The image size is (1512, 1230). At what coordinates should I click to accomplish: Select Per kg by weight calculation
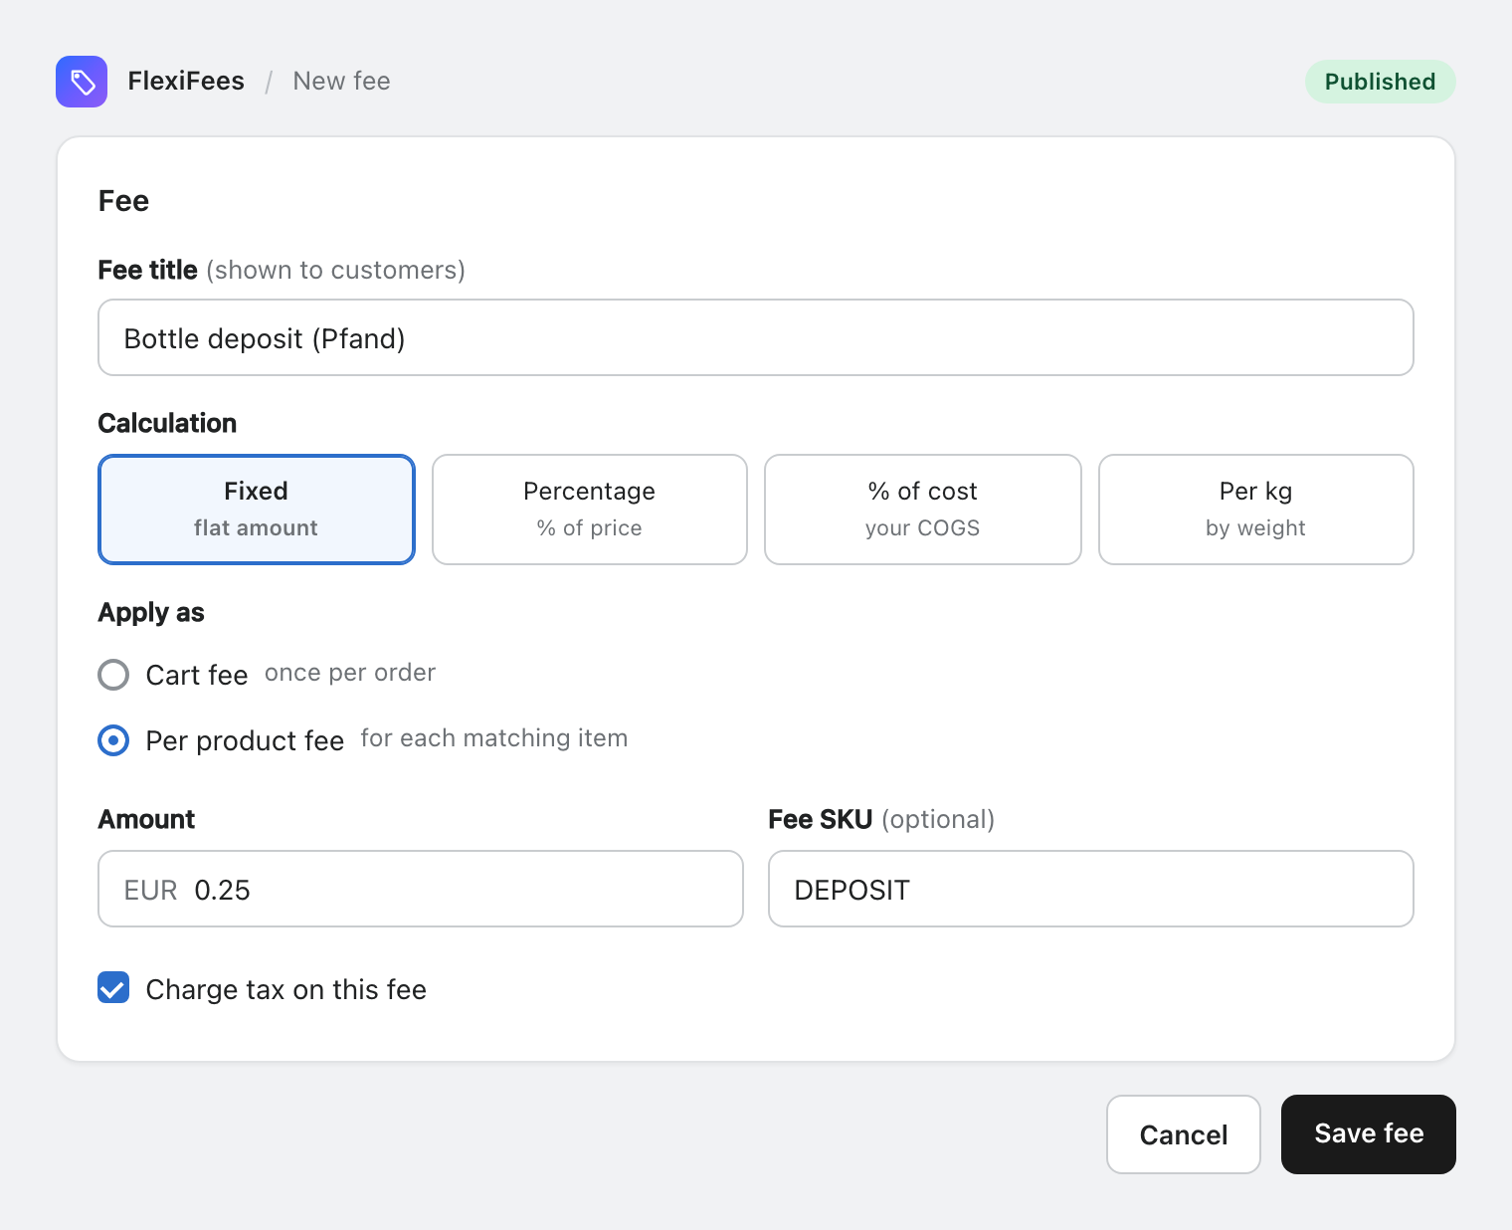(1256, 510)
